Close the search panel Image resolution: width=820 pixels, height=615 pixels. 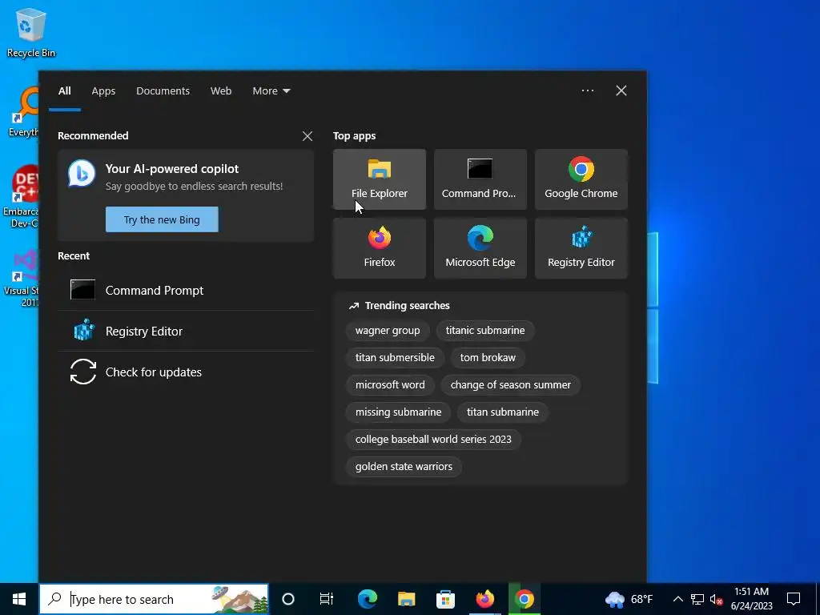pyautogui.click(x=621, y=90)
